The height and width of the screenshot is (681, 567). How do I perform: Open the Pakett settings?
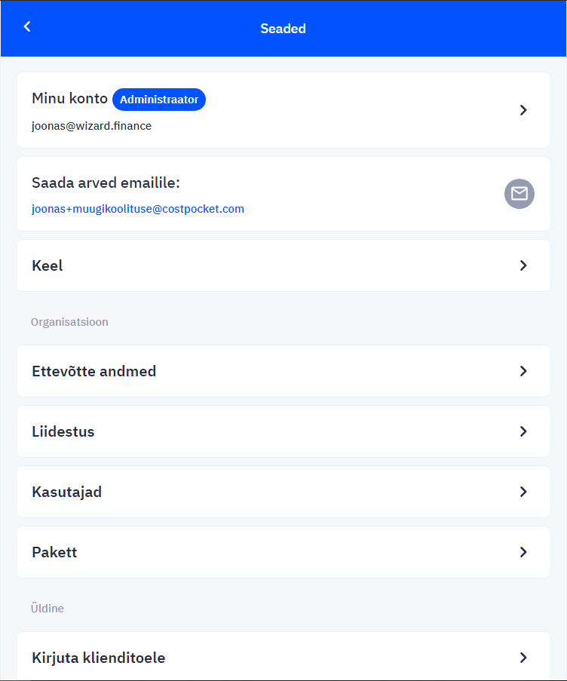pos(283,552)
